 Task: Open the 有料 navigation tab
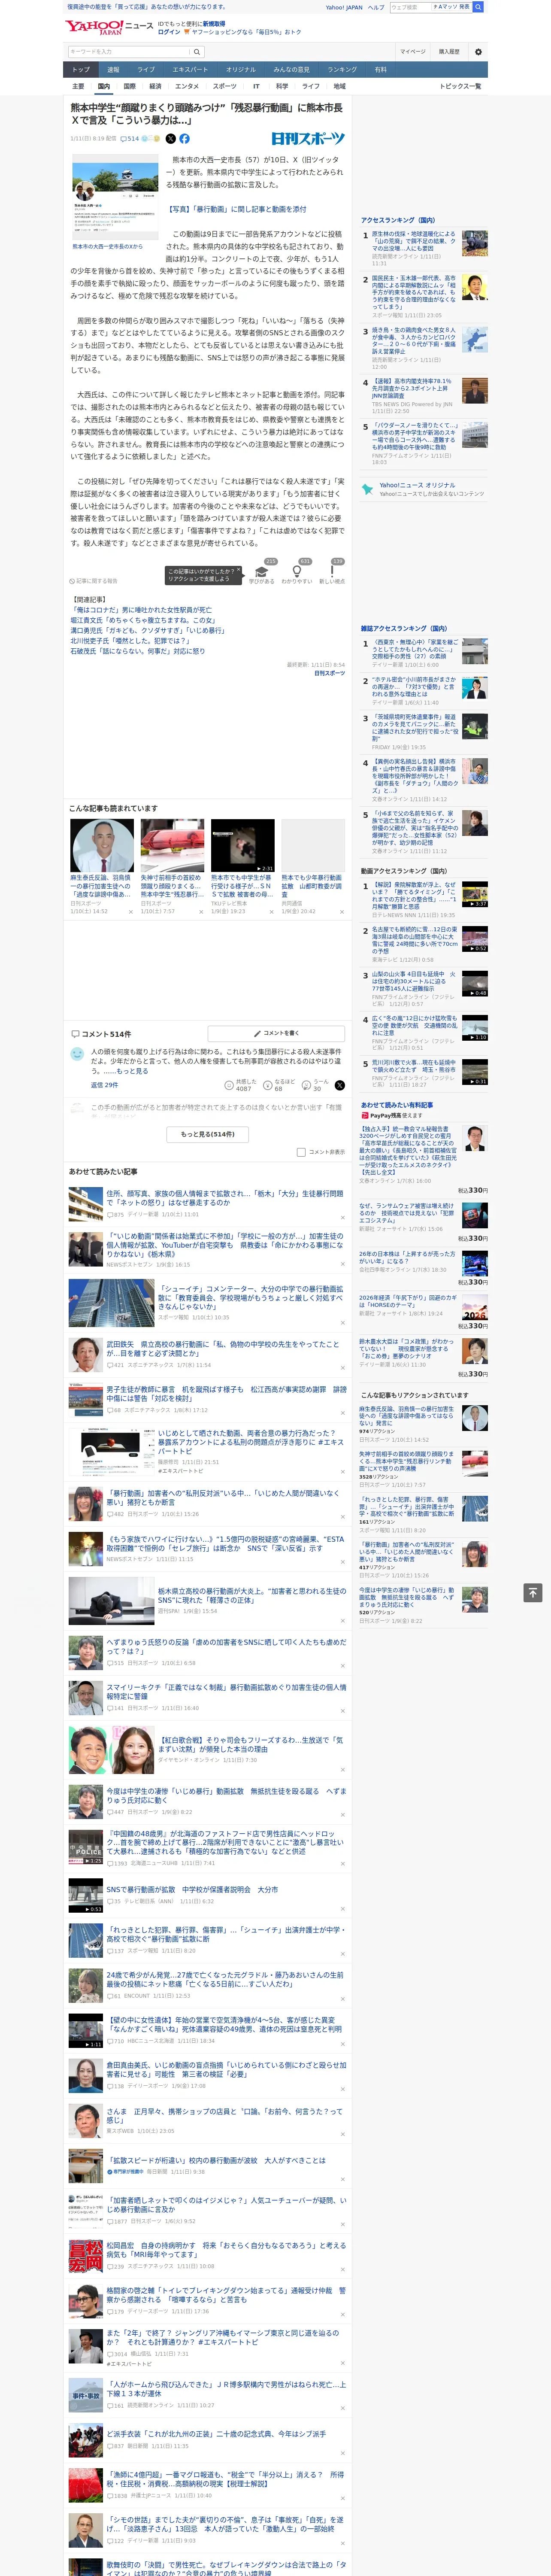tap(380, 70)
